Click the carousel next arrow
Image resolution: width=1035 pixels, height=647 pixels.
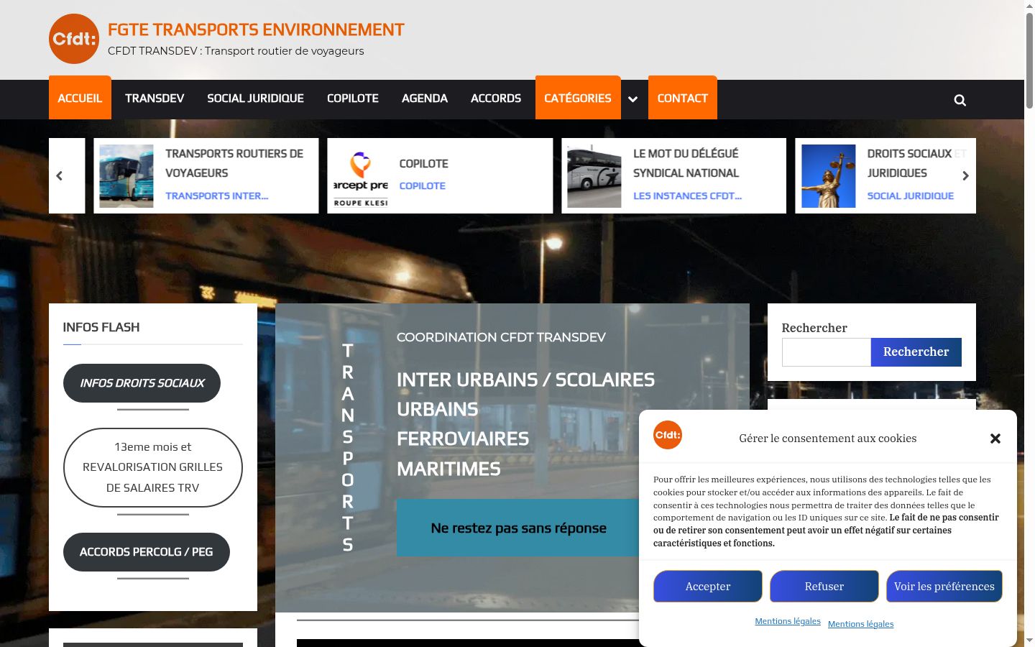[965, 175]
